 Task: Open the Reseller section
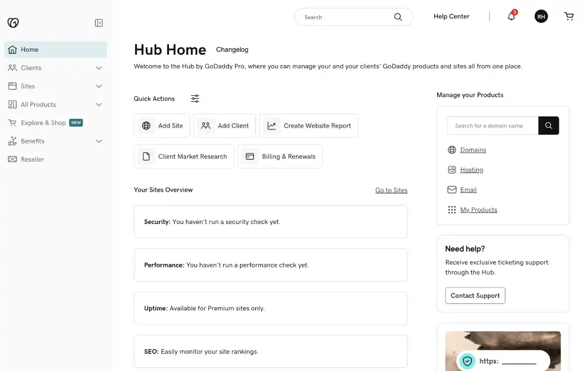31,159
